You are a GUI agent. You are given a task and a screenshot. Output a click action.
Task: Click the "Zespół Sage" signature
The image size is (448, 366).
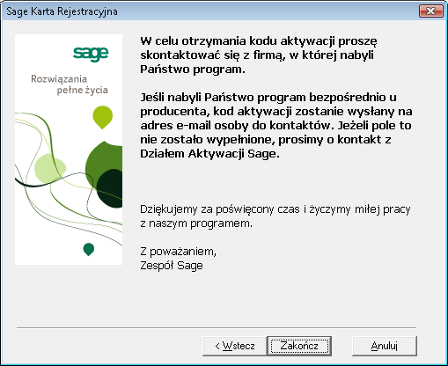(172, 266)
